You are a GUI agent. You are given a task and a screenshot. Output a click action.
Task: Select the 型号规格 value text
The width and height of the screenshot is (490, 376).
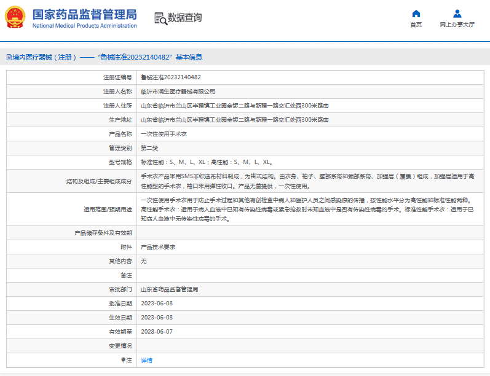(x=207, y=162)
